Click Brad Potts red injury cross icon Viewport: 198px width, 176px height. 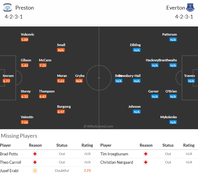click(x=35, y=154)
